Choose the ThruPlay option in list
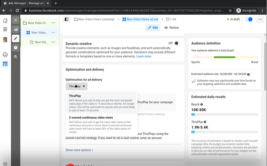 [101, 103]
